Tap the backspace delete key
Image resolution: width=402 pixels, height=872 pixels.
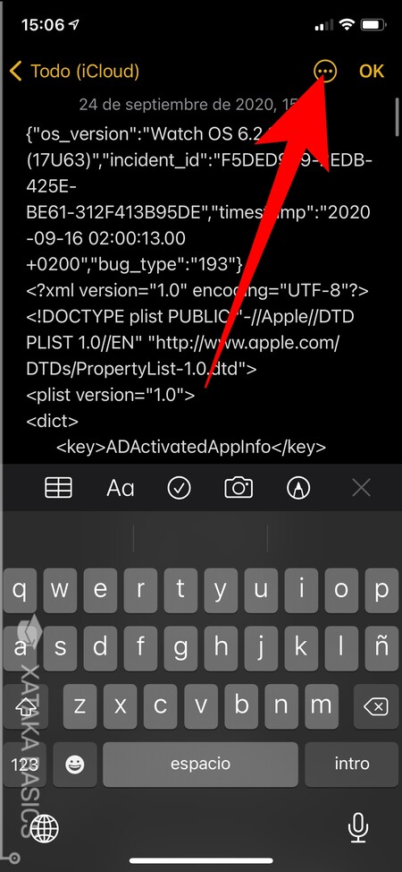375,707
